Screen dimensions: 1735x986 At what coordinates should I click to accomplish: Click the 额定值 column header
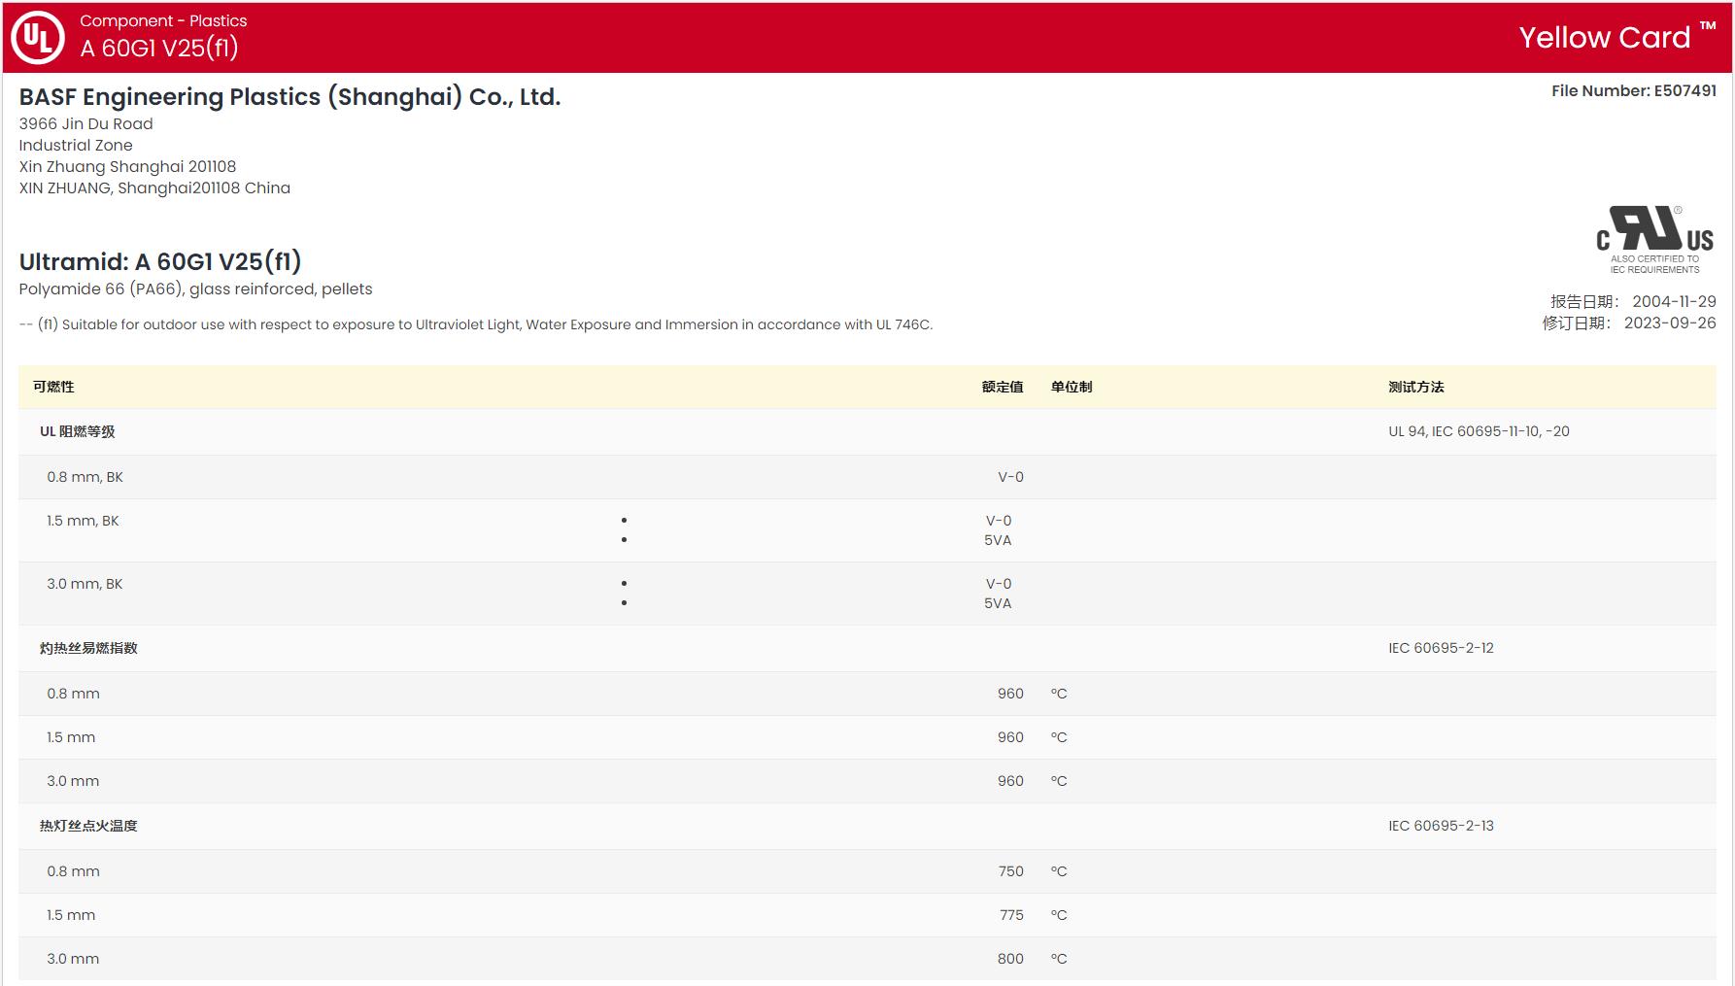point(1003,387)
